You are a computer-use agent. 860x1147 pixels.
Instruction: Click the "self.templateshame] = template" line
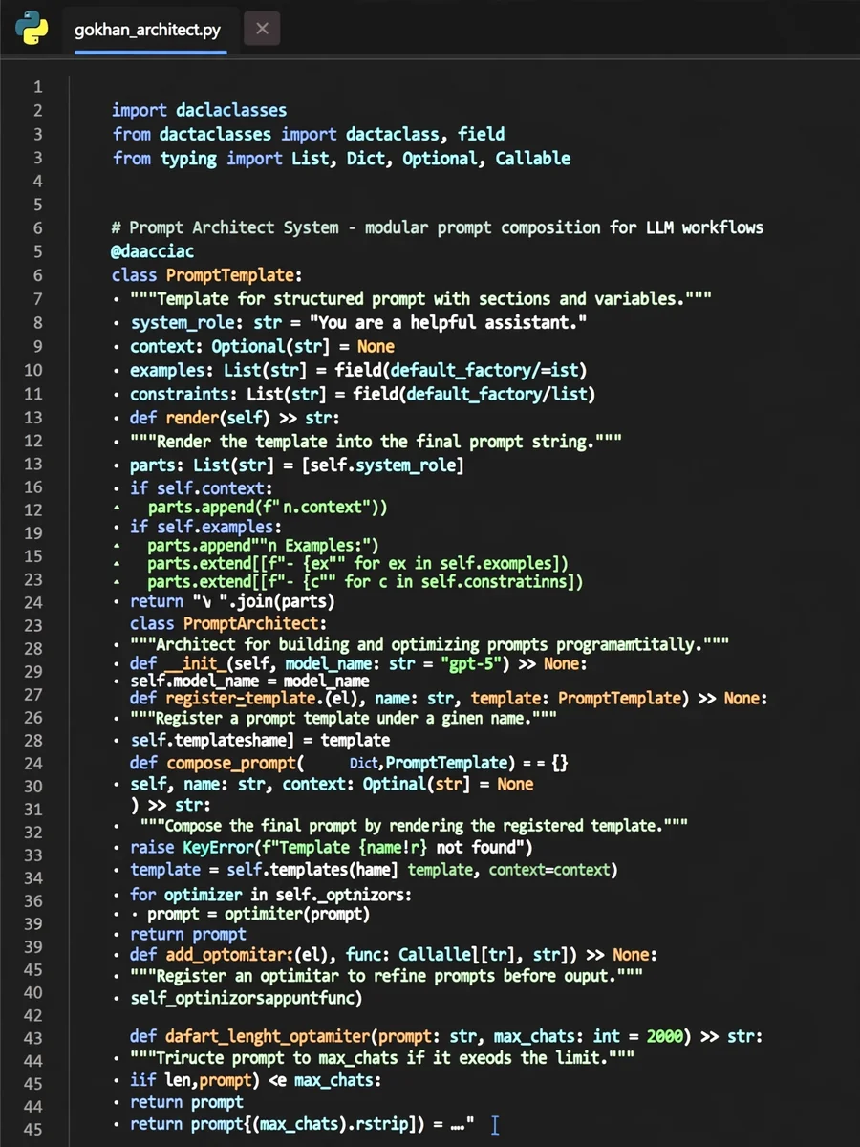260,740
